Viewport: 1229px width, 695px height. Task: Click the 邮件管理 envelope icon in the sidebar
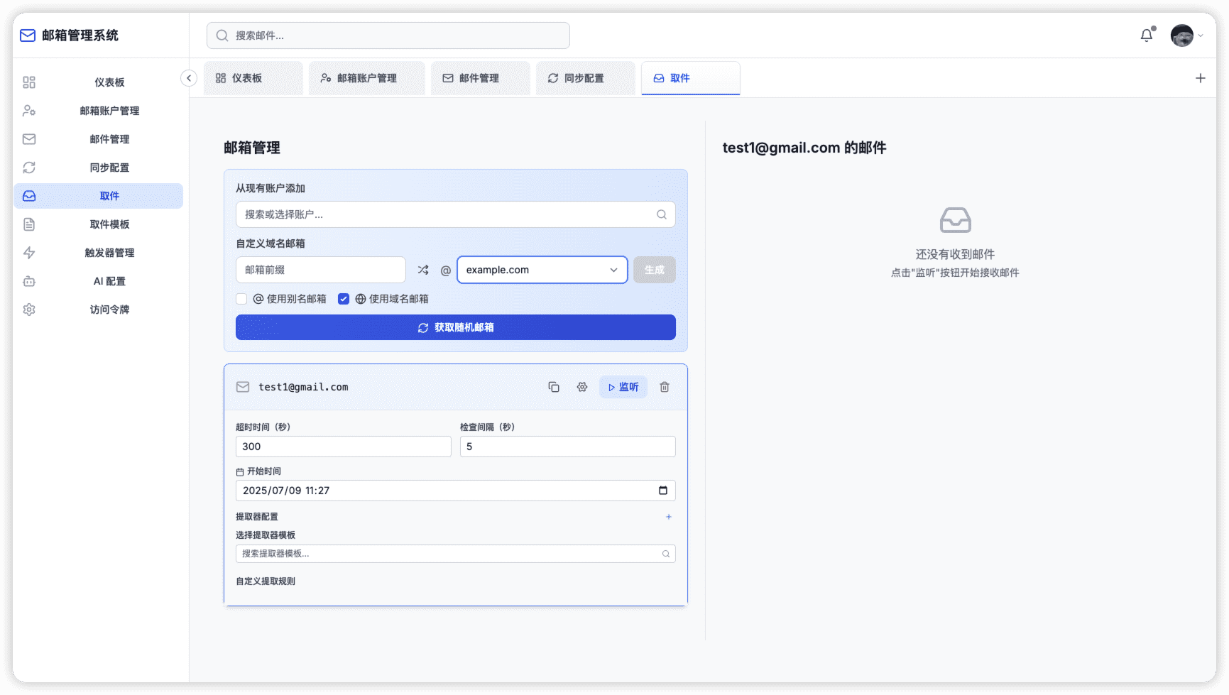coord(29,139)
